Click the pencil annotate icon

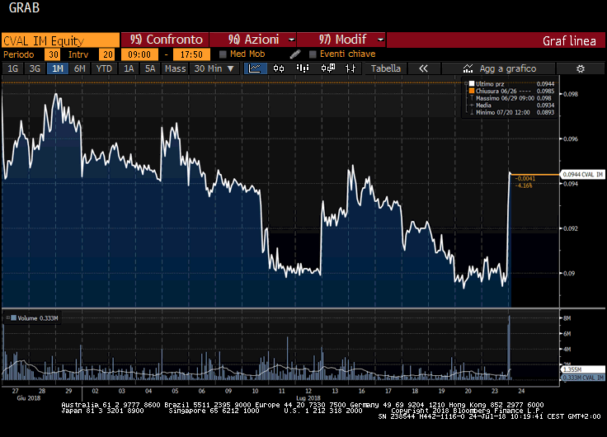[x=295, y=54]
